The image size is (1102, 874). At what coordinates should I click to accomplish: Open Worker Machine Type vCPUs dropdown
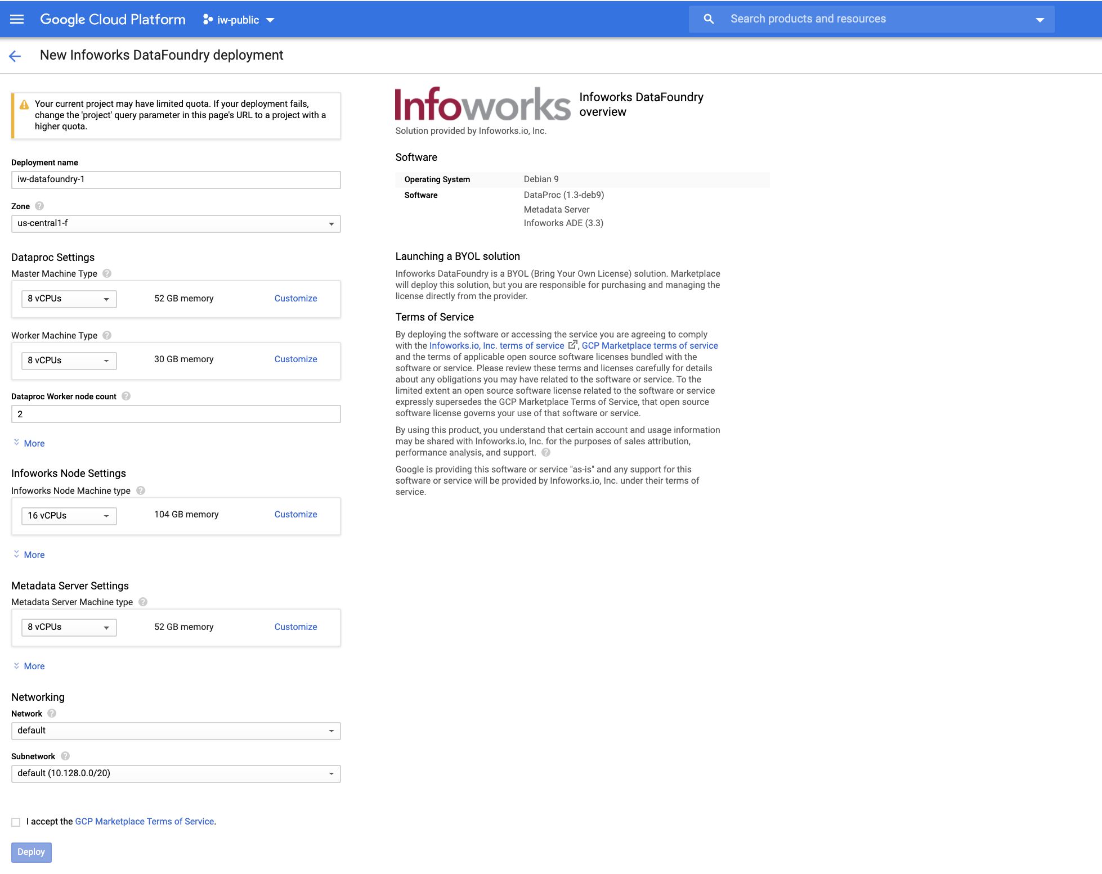(x=69, y=361)
